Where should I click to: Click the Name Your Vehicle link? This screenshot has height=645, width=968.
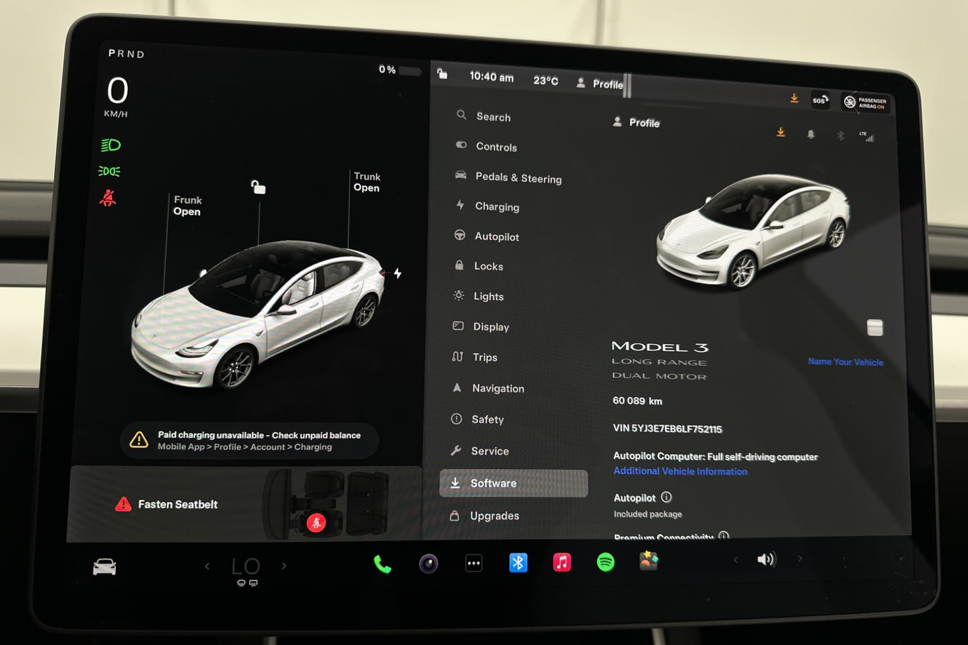click(846, 362)
